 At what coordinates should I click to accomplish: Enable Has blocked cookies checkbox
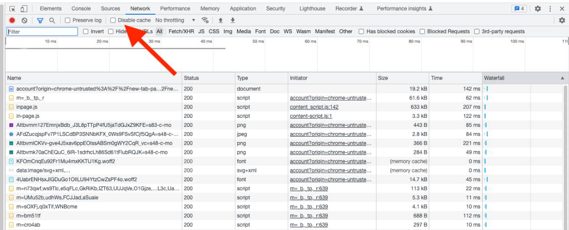(362, 32)
